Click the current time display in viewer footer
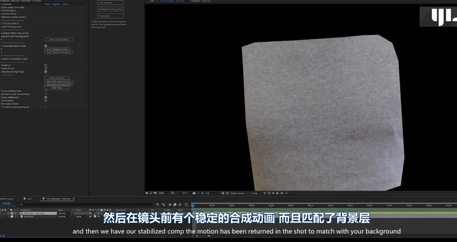The height and width of the screenshot is (242, 457). pyautogui.click(x=185, y=193)
